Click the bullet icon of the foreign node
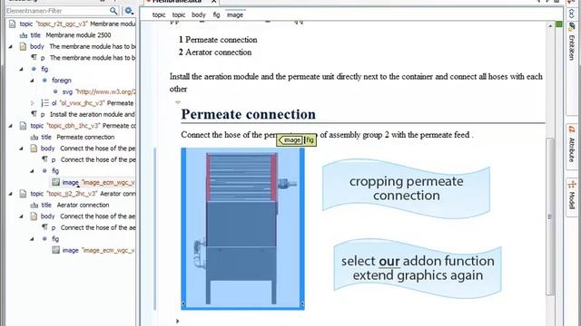Image resolution: width=581 pixels, height=326 pixels. click(44, 81)
